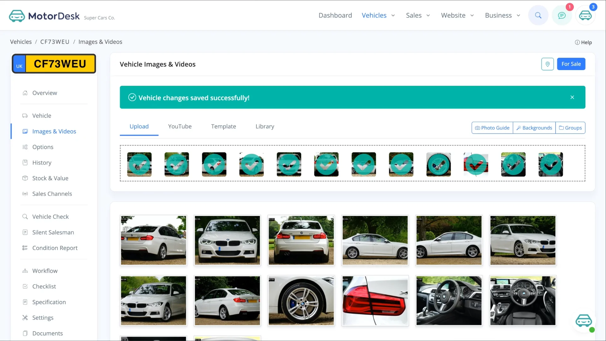
Task: Open the Backgrounds button
Action: click(534, 128)
